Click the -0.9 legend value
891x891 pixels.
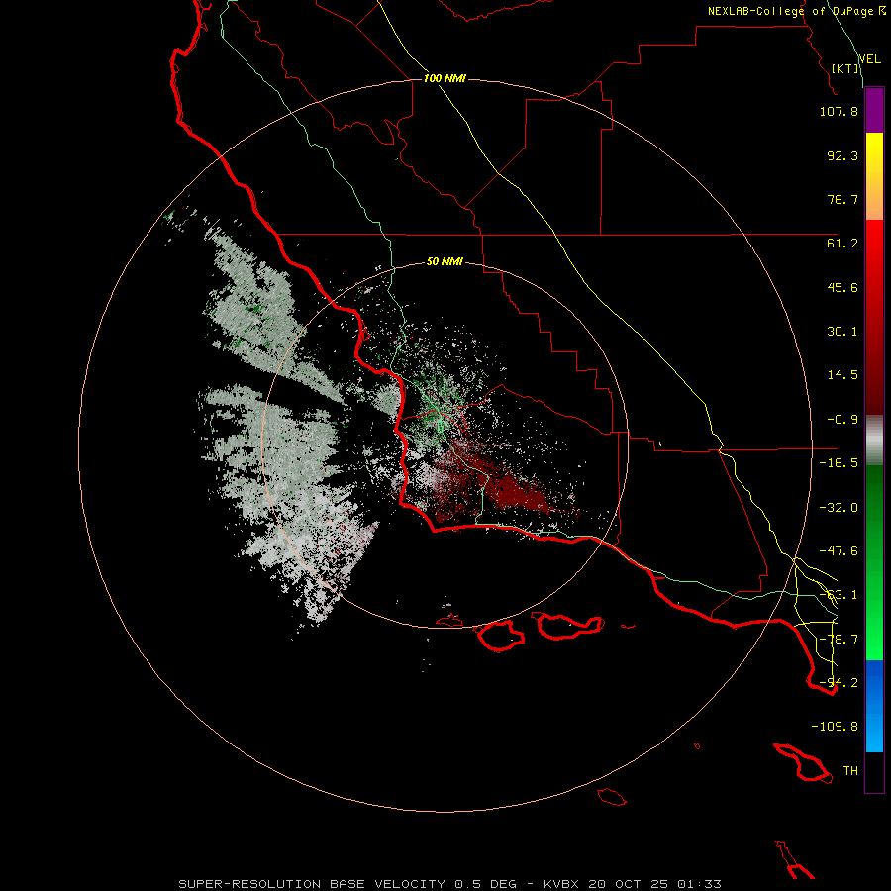tap(842, 420)
